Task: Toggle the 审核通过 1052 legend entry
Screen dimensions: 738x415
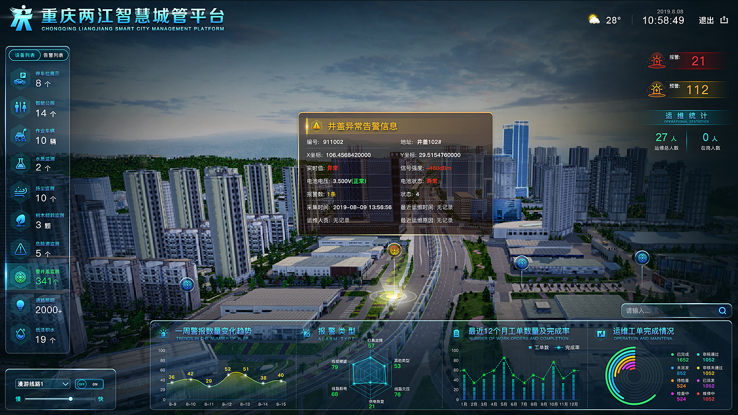Action: coord(708,357)
